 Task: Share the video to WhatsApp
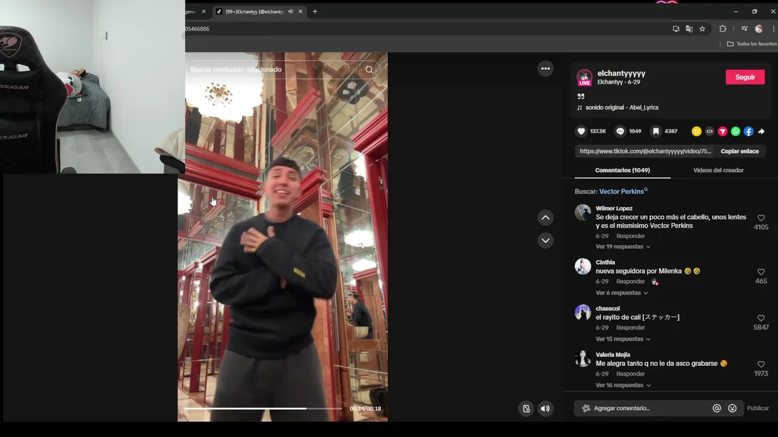[x=735, y=131]
